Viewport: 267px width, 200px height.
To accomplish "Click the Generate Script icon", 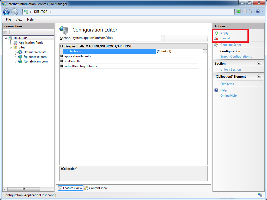I will pyautogui.click(x=216, y=45).
